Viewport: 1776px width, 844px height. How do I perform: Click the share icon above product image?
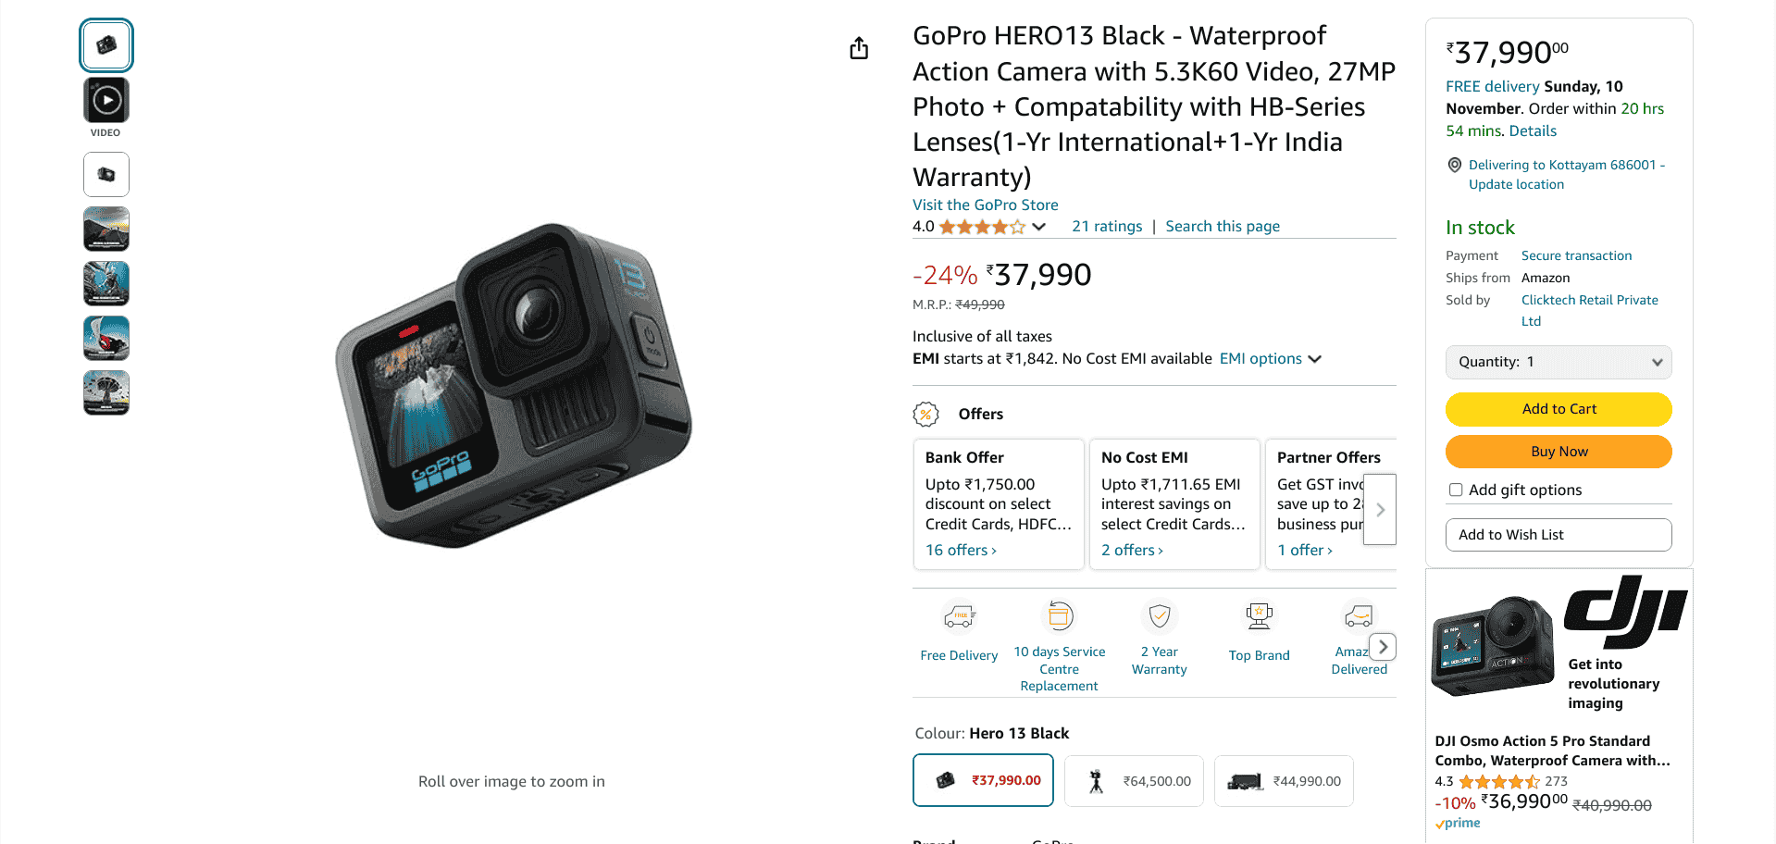click(859, 48)
